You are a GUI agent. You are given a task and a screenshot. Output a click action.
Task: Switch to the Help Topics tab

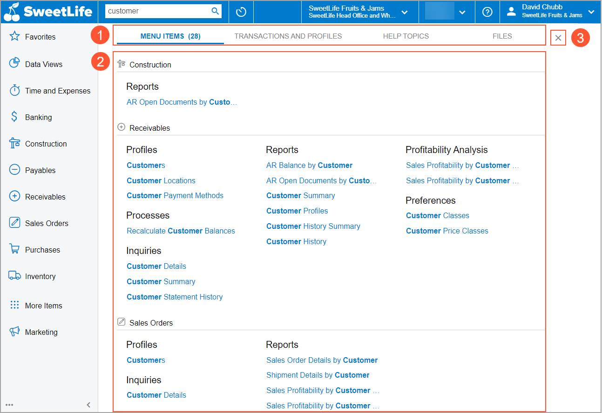[406, 36]
